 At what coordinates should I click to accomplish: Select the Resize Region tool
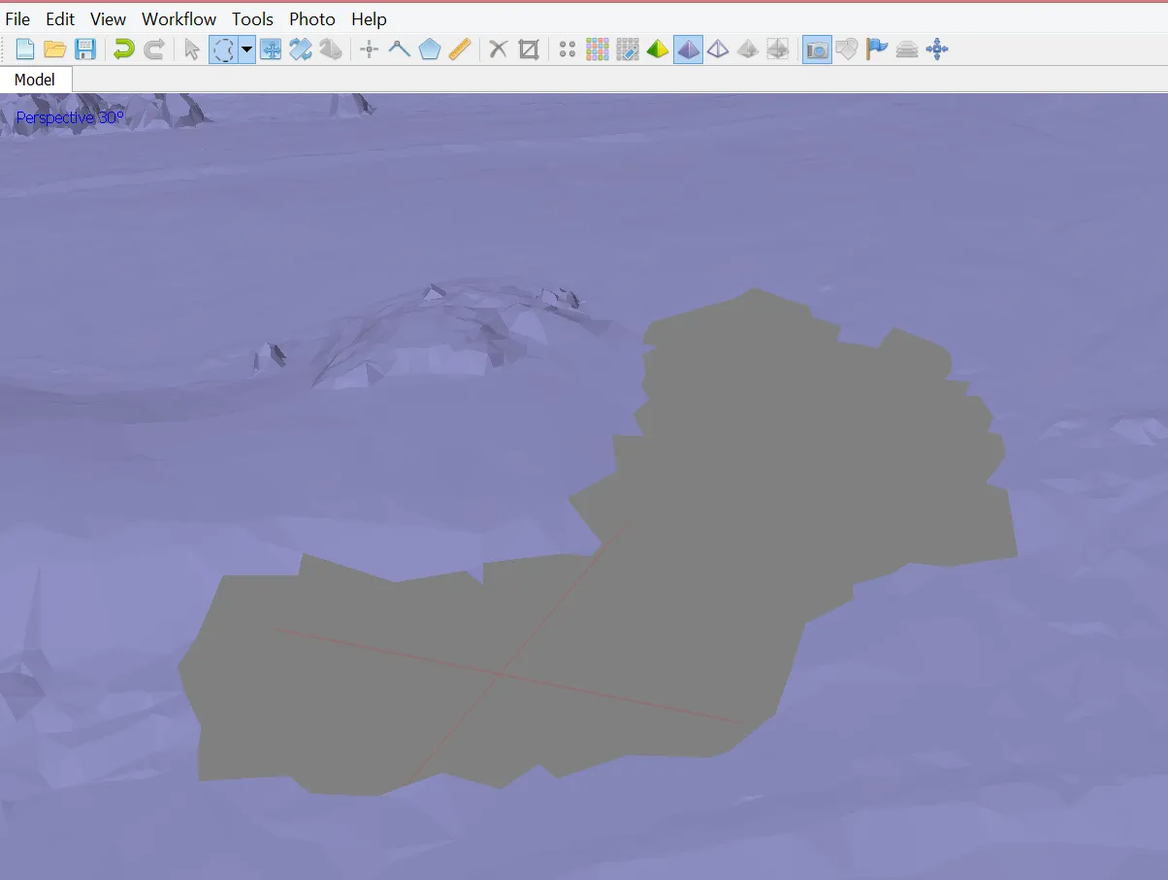tap(271, 49)
